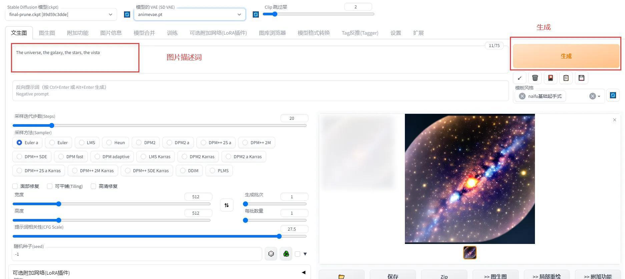This screenshot has width=625, height=279.
Task: Select the Euler a sampler
Action: coord(27,143)
